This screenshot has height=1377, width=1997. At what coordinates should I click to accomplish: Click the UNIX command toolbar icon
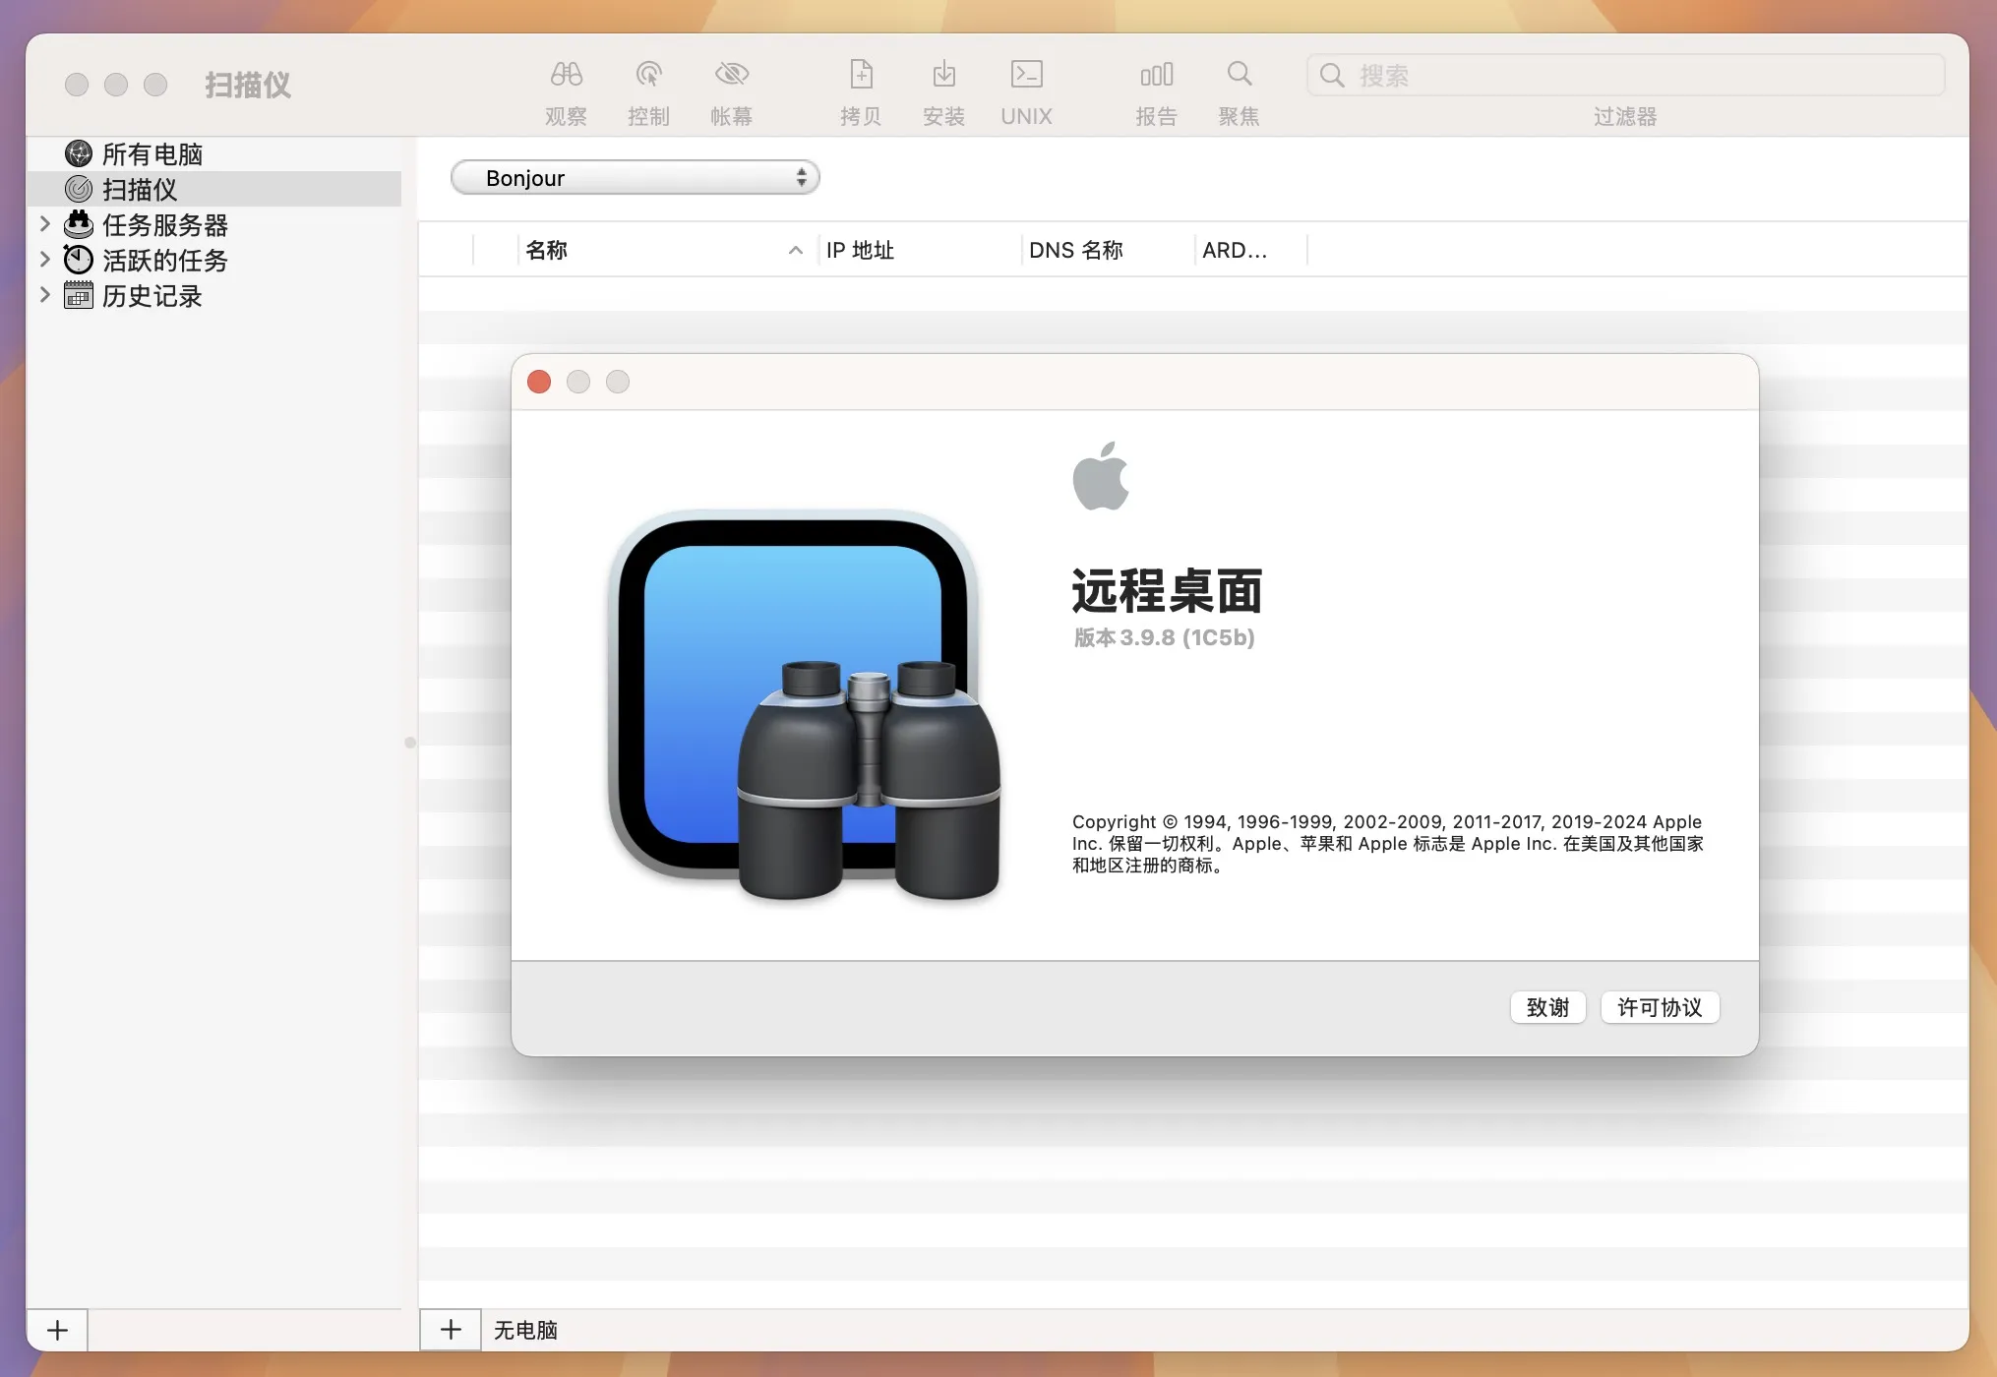[x=1026, y=74]
